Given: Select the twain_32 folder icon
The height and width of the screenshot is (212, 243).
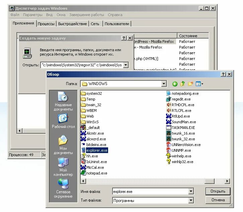Looking at the screenshot, I should 83,105.
